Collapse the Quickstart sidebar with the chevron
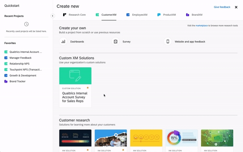The height and width of the screenshot is (152, 243). pyautogui.click(x=53, y=16)
